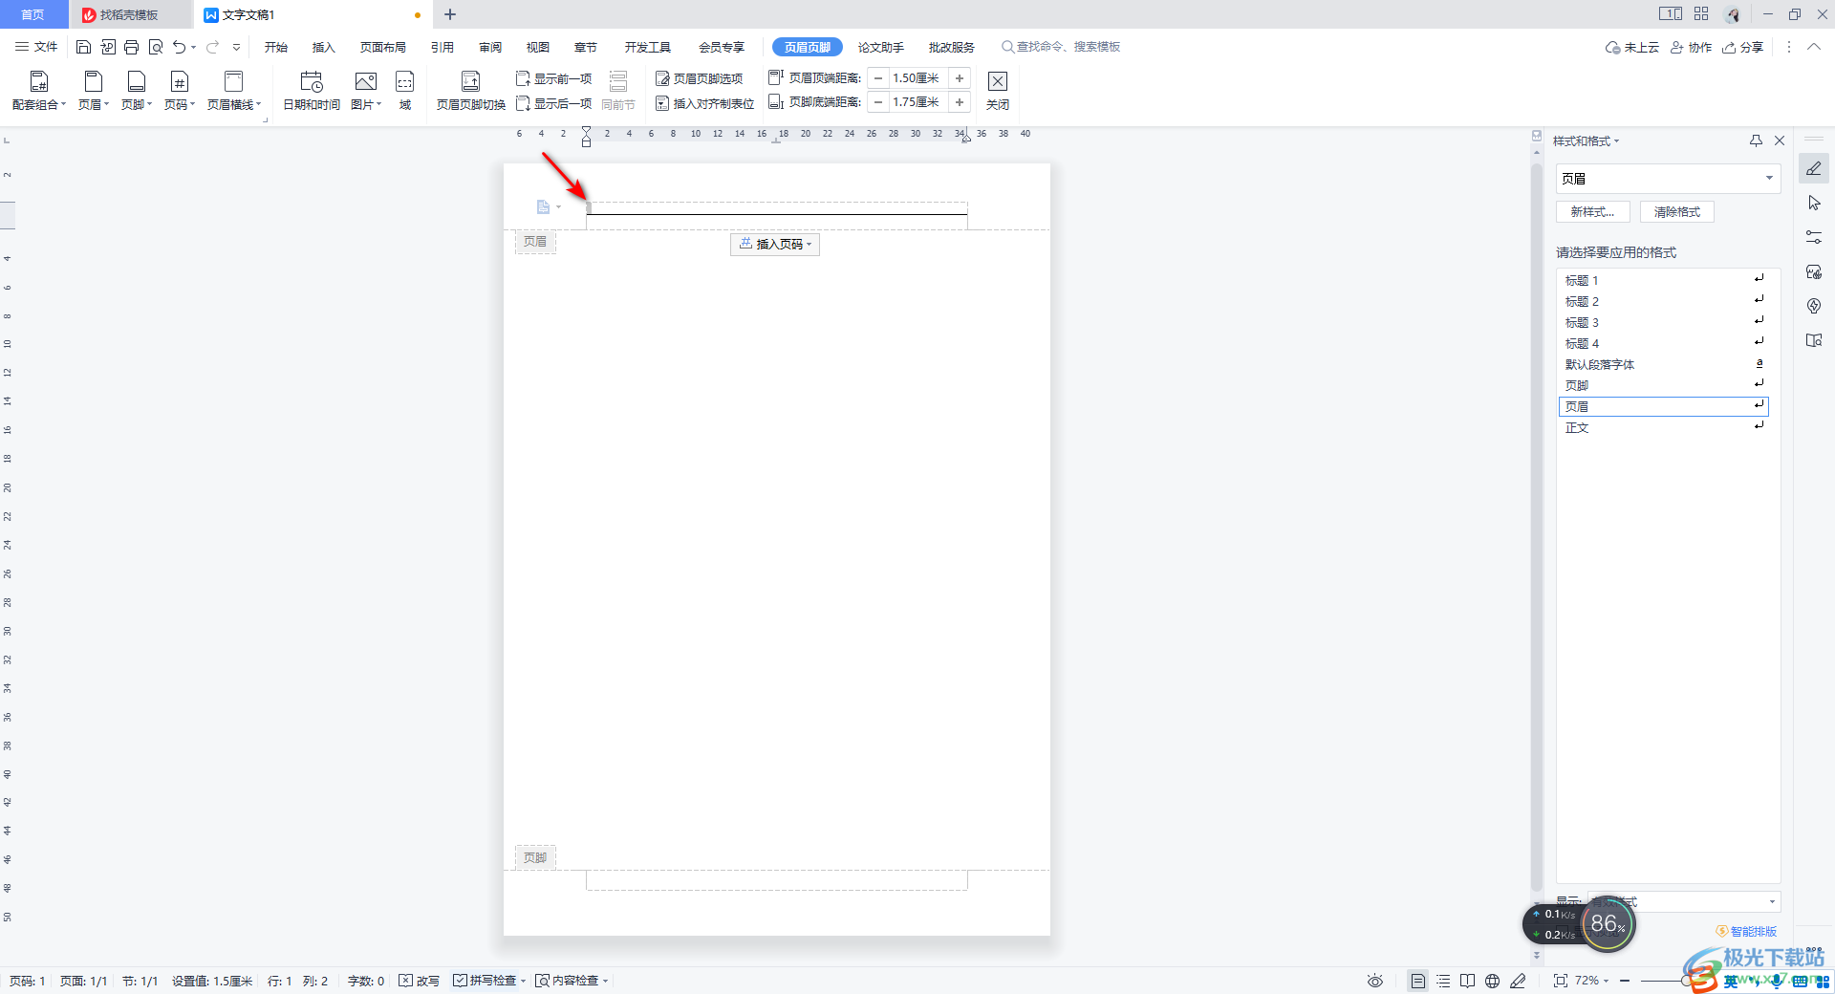Switch to web layout view icon
Screen dimensions: 1835x994
tap(1493, 981)
